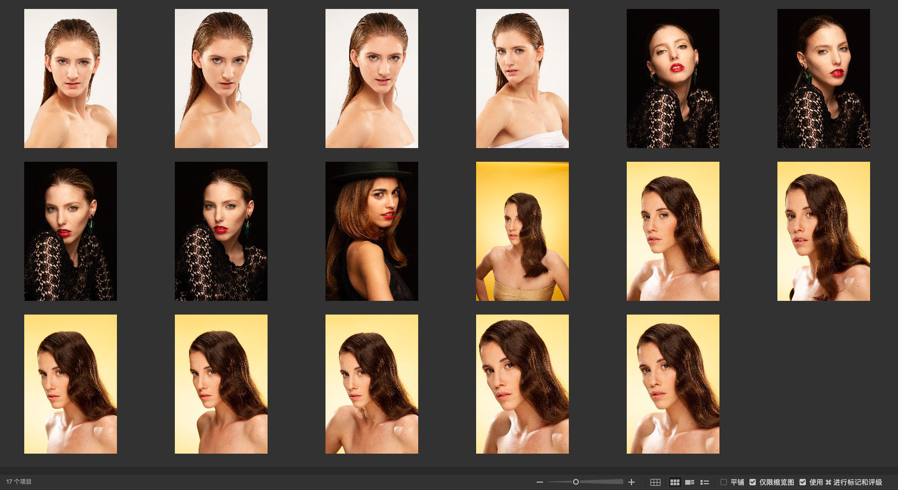Uncheck the 仅限缩览图 option
The height and width of the screenshot is (490, 898).
point(753,482)
